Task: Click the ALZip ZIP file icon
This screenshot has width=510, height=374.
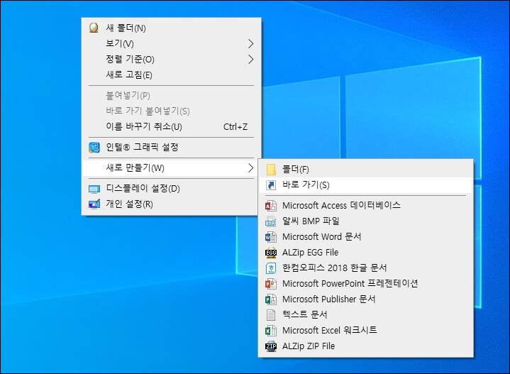Action: [271, 346]
